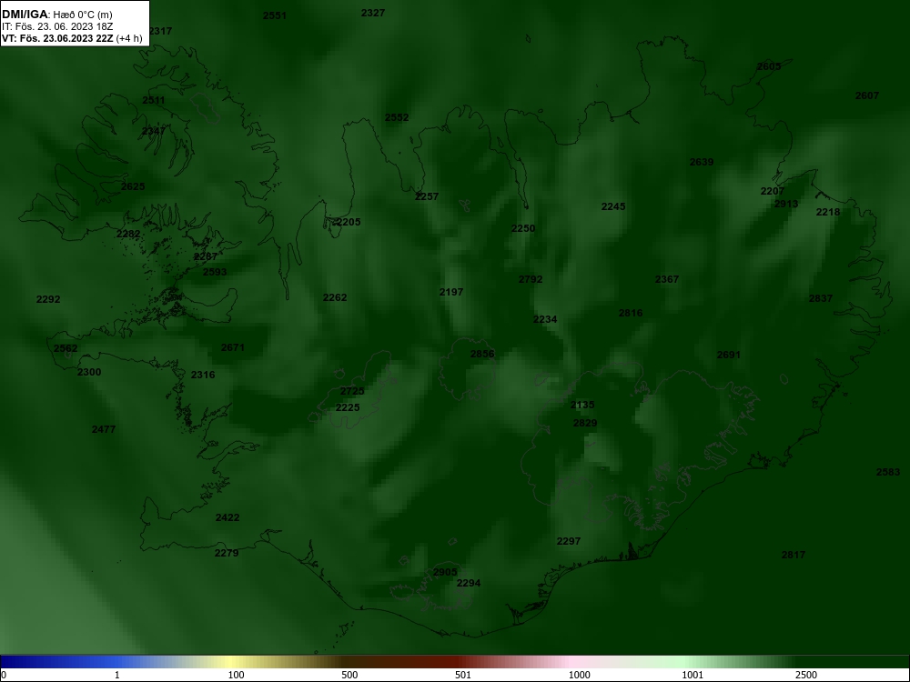The height and width of the screenshot is (682, 910).
Task: Select the colorbar label 1000
Action: coord(579,675)
